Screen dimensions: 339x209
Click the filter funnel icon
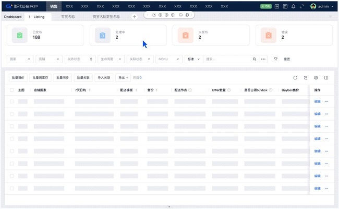(x=275, y=59)
